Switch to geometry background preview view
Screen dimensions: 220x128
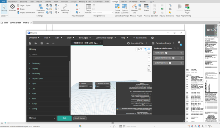pos(139,49)
